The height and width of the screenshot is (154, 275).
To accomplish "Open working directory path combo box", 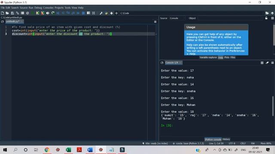I will click(x=192, y=13).
